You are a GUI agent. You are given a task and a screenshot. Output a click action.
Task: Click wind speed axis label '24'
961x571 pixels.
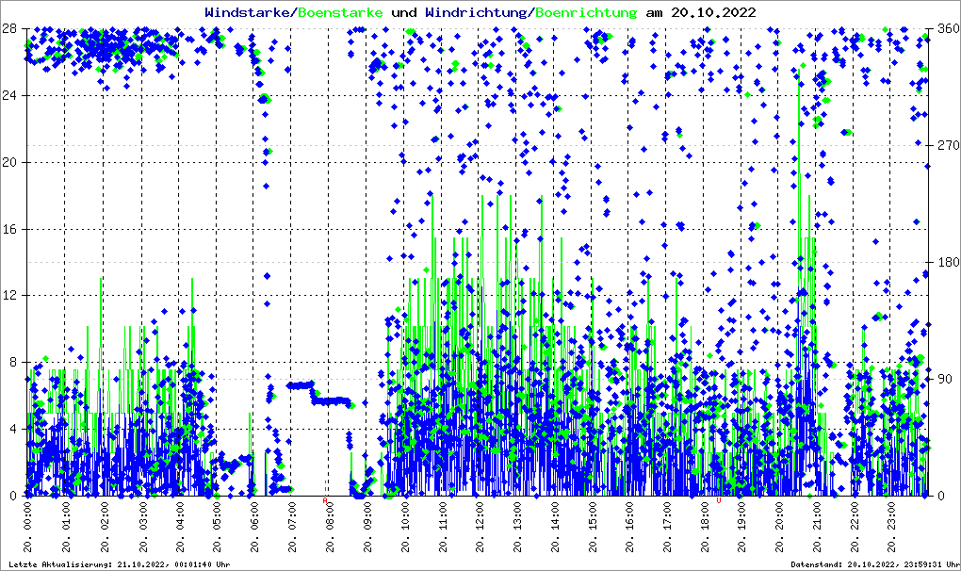pyautogui.click(x=9, y=95)
